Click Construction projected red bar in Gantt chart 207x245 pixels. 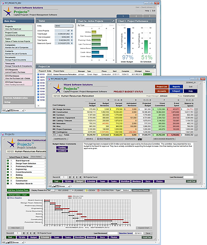[104, 220]
